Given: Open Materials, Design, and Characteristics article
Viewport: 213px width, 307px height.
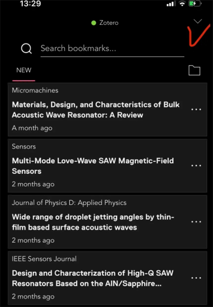Looking at the screenshot, I should (96, 110).
